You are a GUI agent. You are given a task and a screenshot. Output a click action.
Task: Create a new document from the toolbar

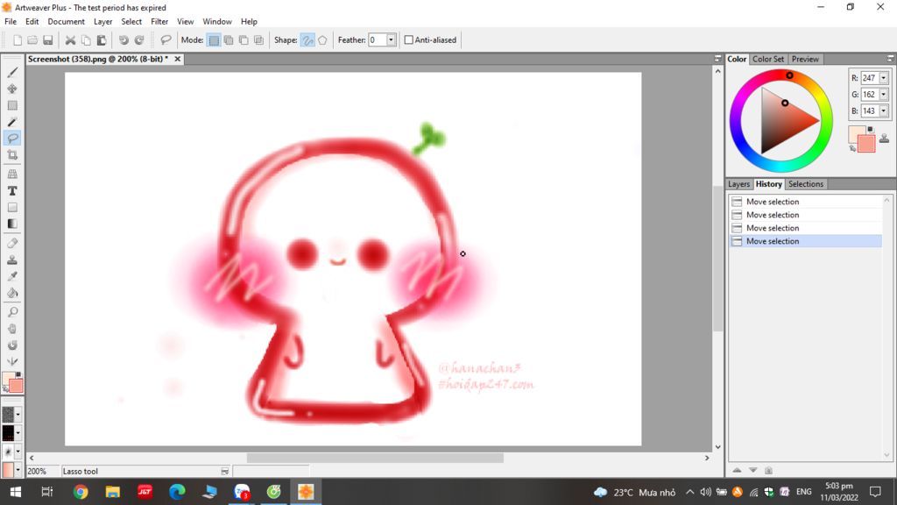pos(18,40)
